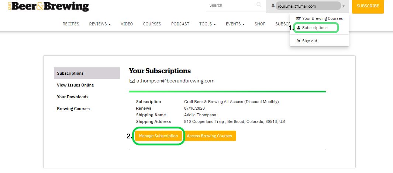This screenshot has width=393, height=173.
Task: Click the sign out arrow icon
Action: (x=298, y=41)
